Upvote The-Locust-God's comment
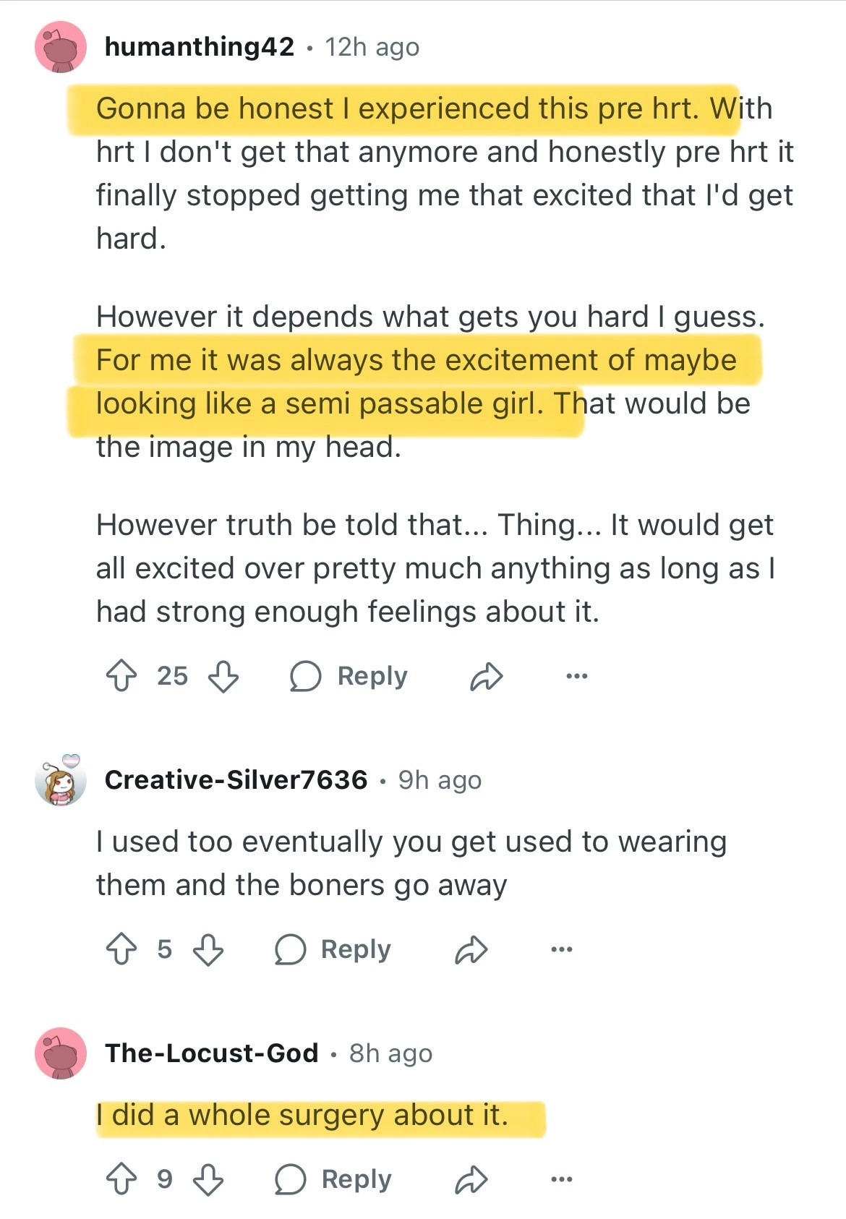 coord(121,1180)
